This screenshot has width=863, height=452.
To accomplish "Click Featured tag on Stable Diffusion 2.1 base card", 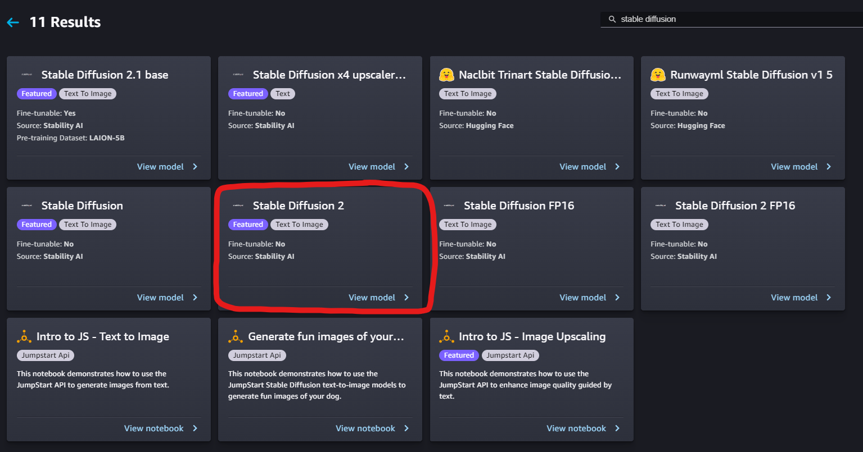I will pyautogui.click(x=37, y=94).
